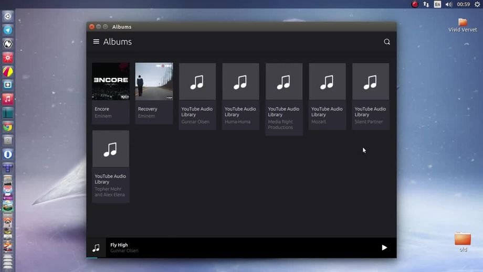Open the volume indicator in the top panel

point(449,4)
